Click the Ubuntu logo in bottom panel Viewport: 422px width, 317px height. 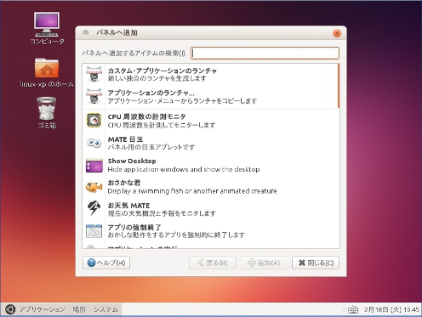point(10,309)
